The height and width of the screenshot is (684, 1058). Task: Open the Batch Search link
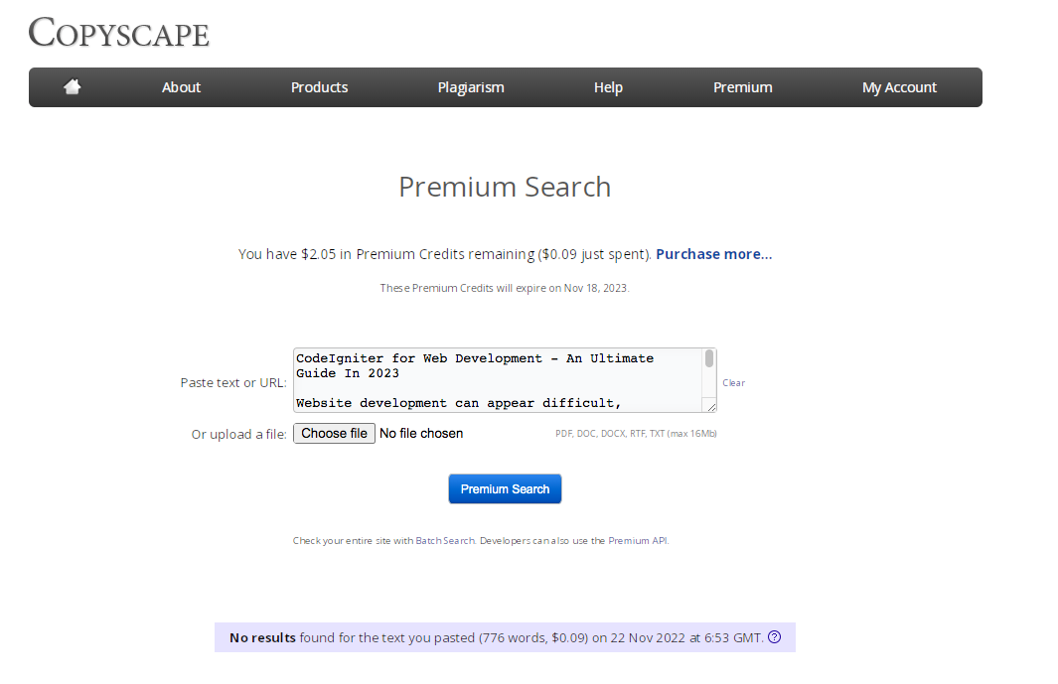445,540
